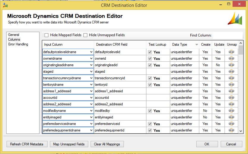
Task: Click Map Unmapped Fields button
Action: click(x=69, y=144)
